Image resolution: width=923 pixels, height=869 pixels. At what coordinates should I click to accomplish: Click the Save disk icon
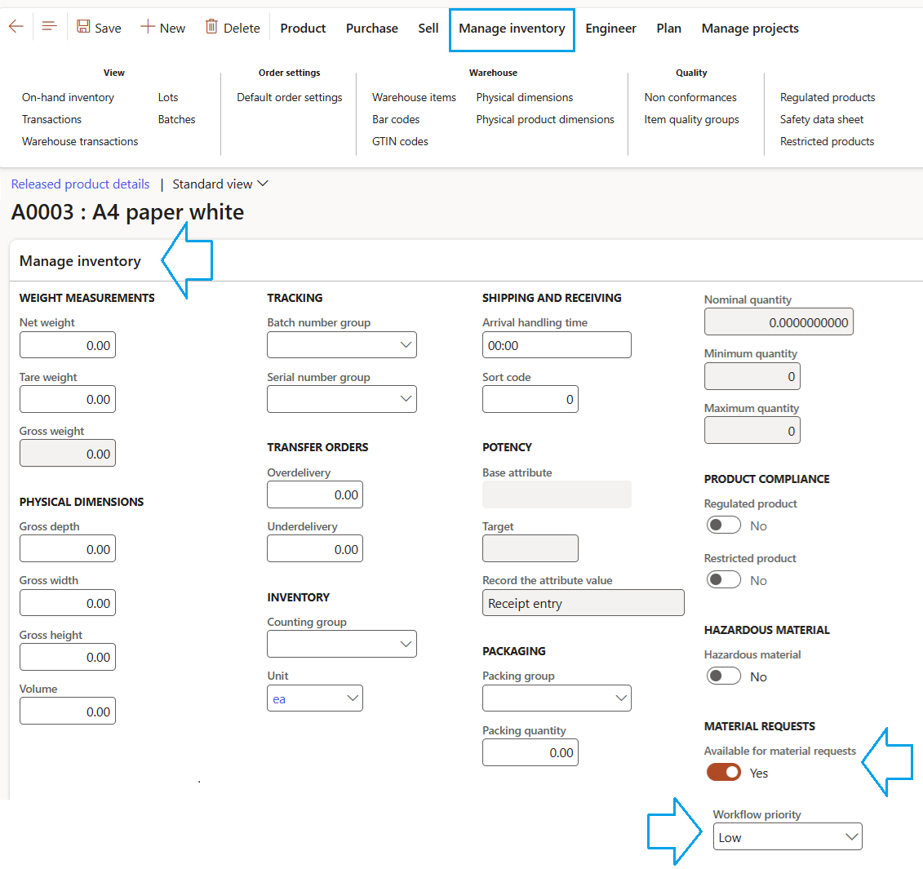pyautogui.click(x=83, y=27)
